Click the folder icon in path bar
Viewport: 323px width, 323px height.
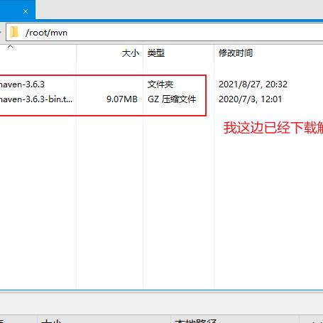pos(14,32)
